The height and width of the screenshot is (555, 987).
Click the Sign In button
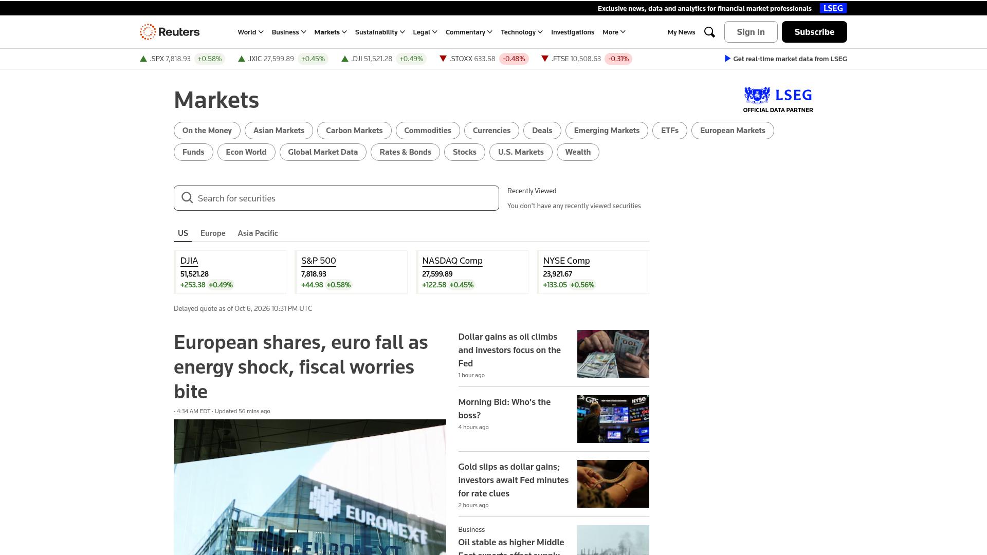[751, 32]
